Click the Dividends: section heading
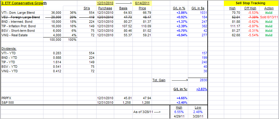Viewport: 279px width, 119px height. 8,49
